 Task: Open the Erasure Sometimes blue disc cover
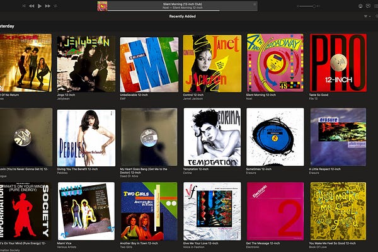pos(275,137)
